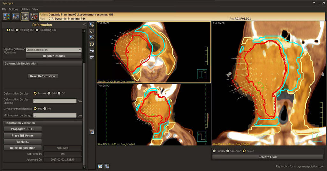Select the Secondary image radio button
Viewport: 327px width, 171px height.
click(x=228, y=151)
